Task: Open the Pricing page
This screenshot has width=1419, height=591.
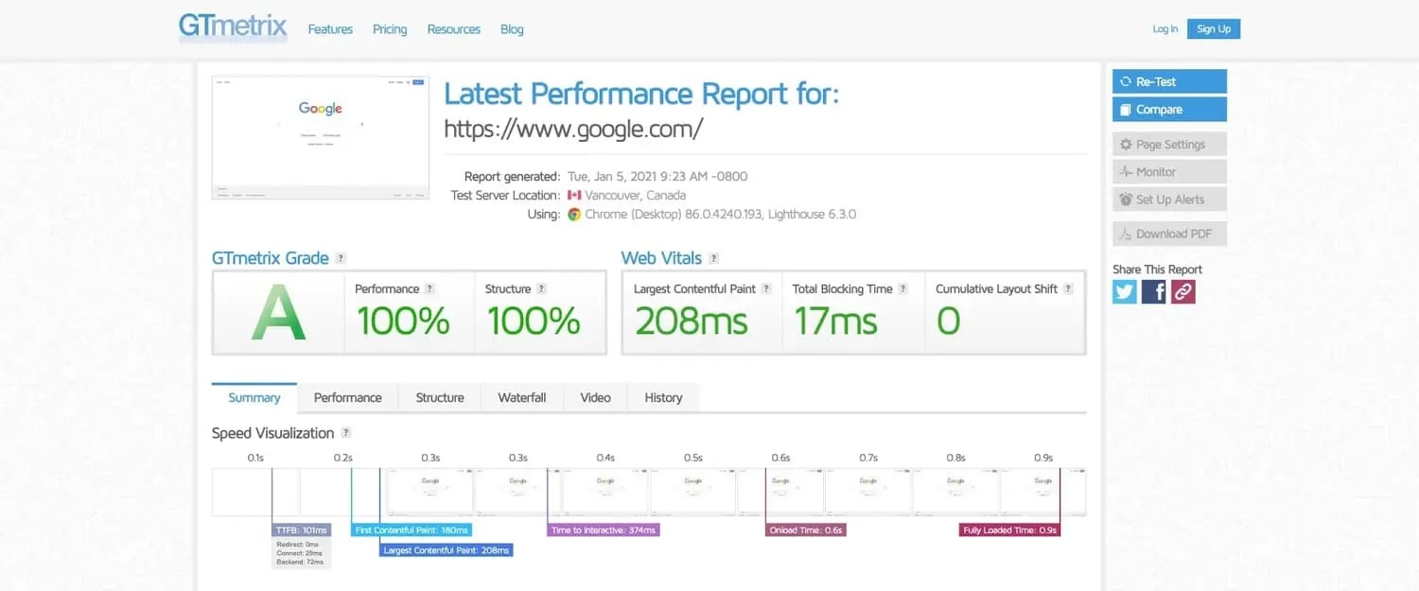Action: [390, 29]
